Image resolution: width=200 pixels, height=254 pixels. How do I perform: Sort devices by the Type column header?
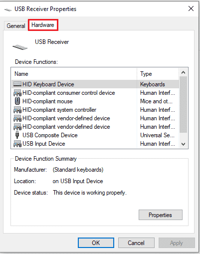coord(158,74)
